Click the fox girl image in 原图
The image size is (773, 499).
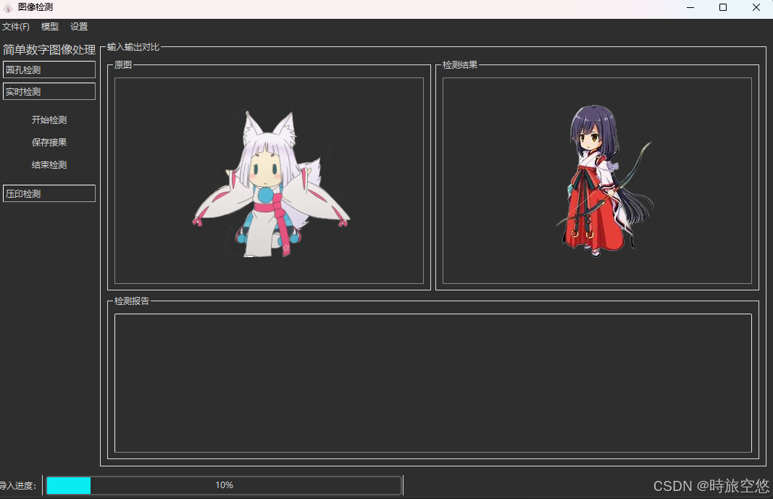tap(271, 184)
